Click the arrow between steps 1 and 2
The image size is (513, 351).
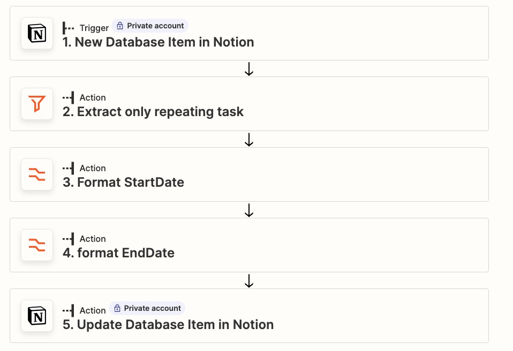point(248,69)
